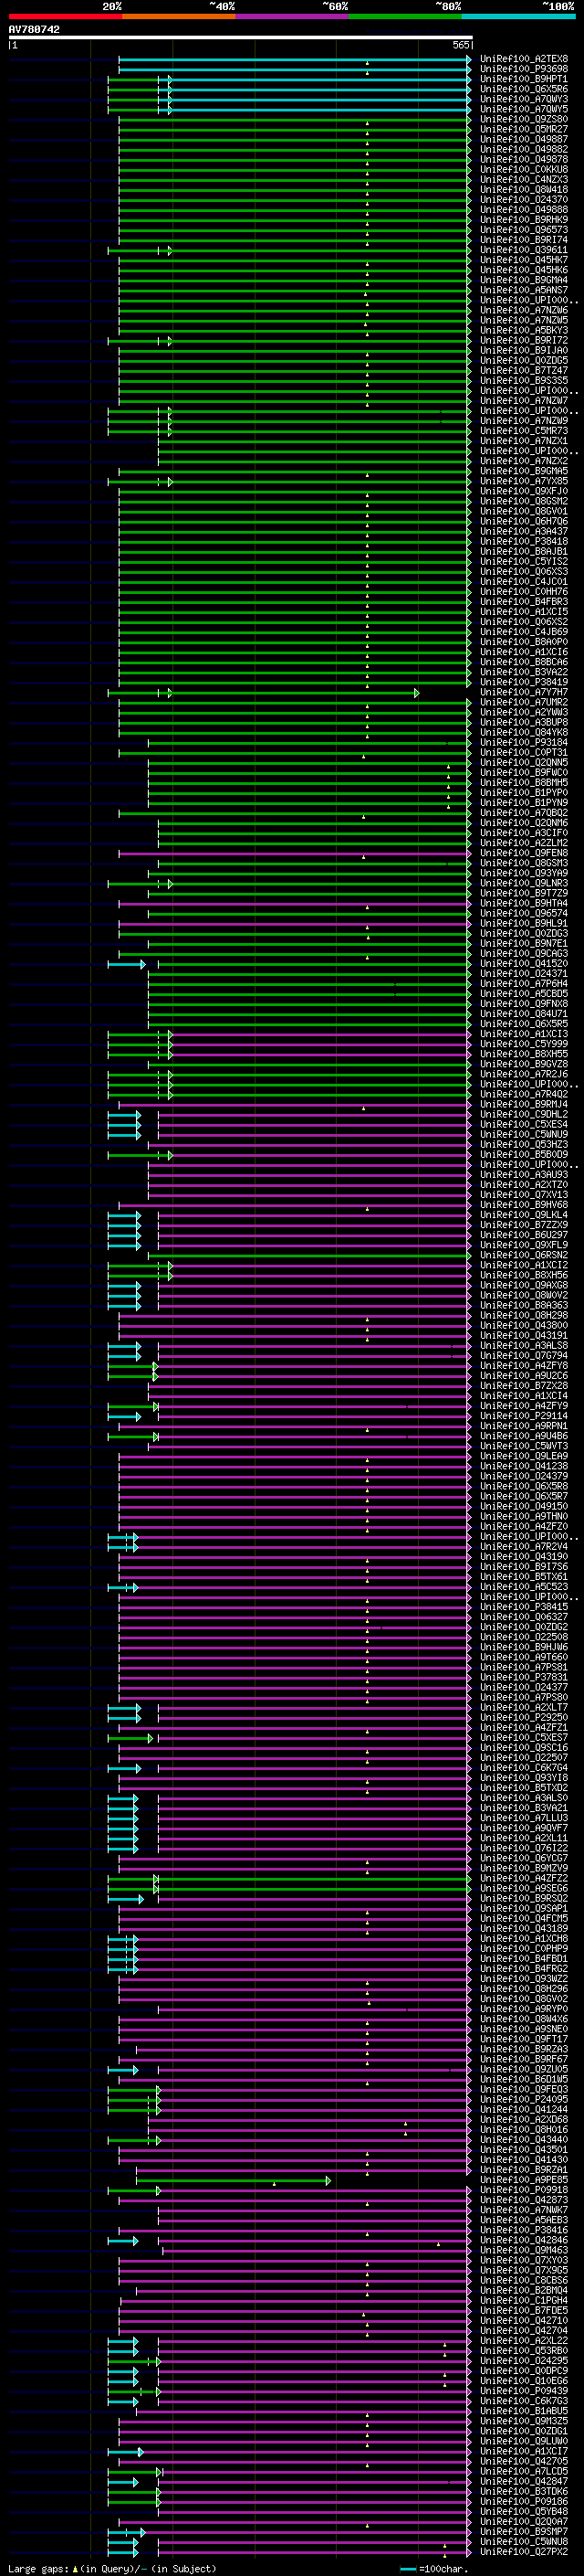The image size is (584, 2576).
Task: Click the short green alignment bar of A9PE85
Action: (233, 2181)
